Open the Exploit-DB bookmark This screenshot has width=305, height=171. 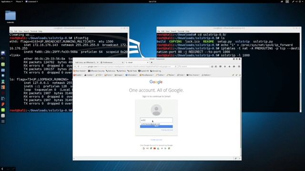tap(143, 71)
